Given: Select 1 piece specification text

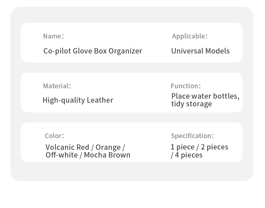Looking at the screenshot, I should point(182,147).
